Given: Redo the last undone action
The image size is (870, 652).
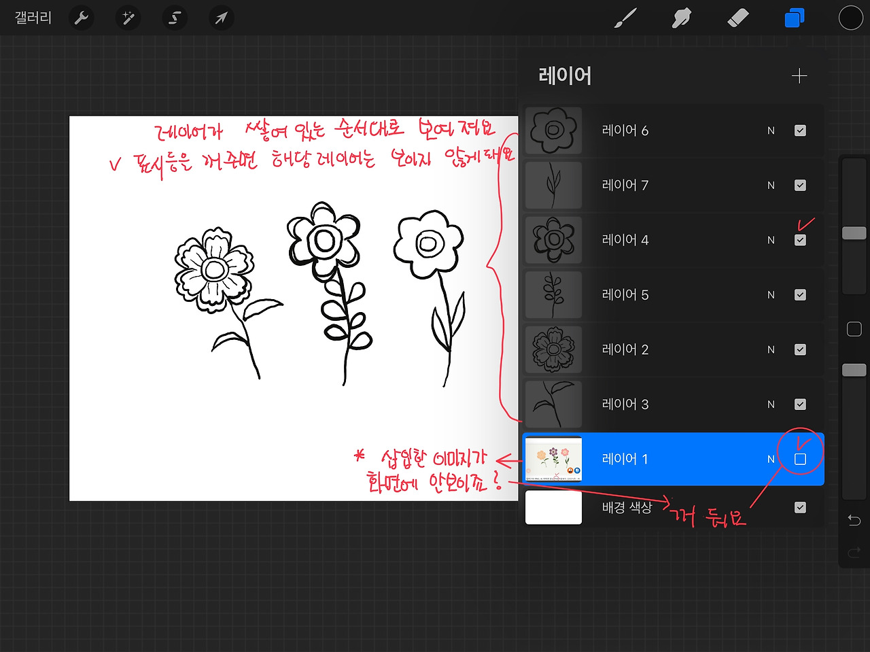Looking at the screenshot, I should coord(854,552).
